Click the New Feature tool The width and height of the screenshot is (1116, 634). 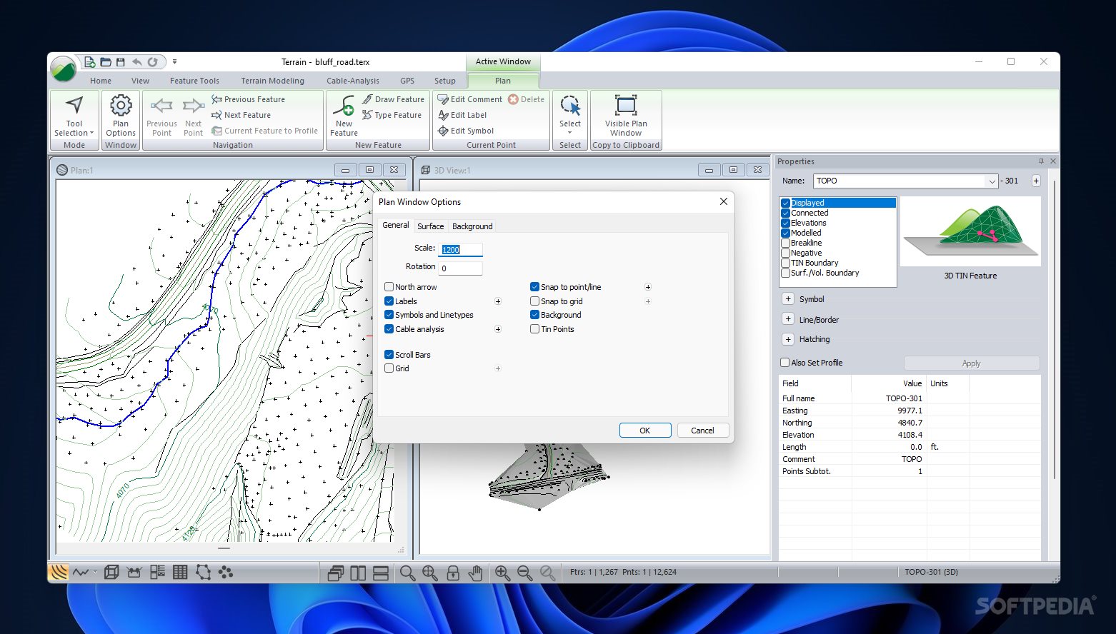point(344,116)
